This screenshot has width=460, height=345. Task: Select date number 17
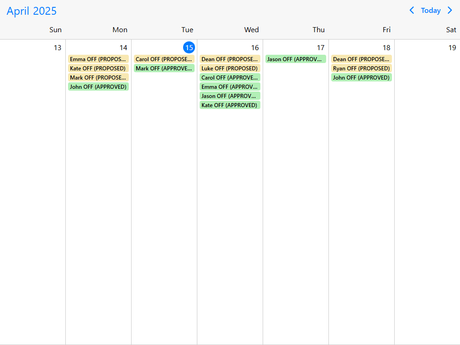pos(320,47)
